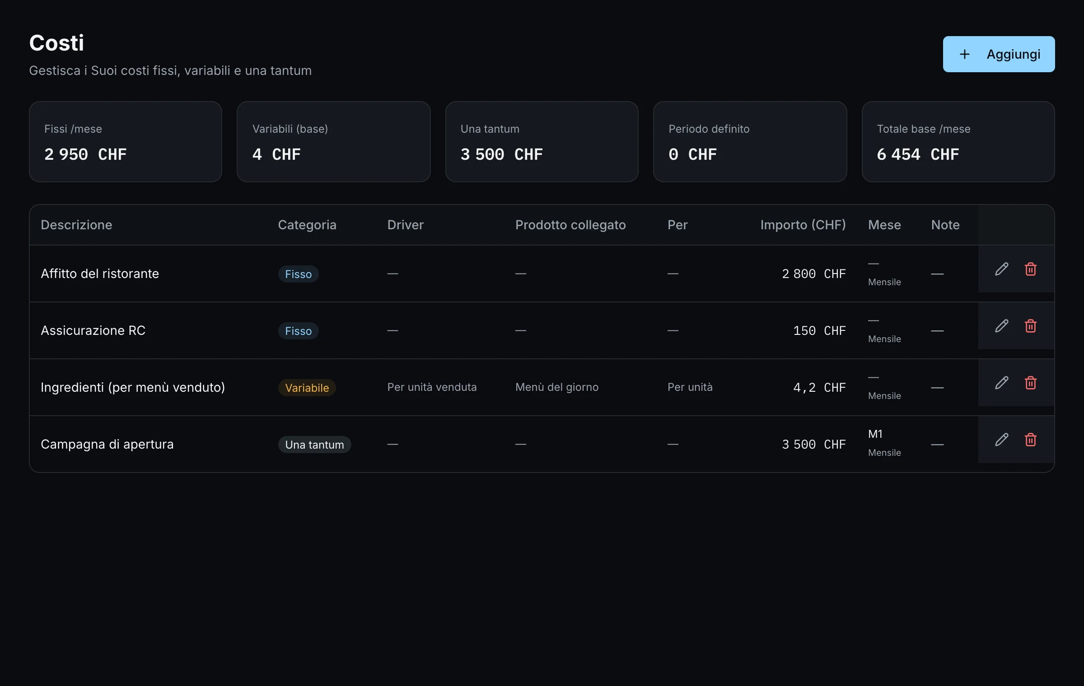Click the 150 CHF amount

[819, 330]
